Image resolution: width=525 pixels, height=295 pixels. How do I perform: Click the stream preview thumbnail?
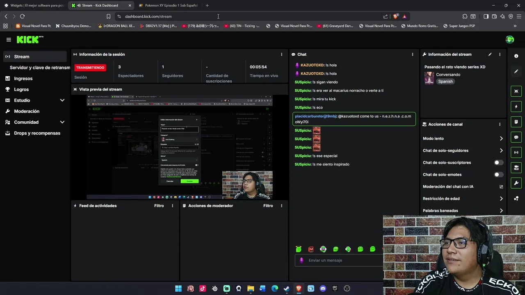(179, 147)
